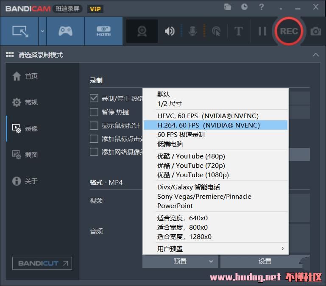Choose 适合宽度, 800x0 preset
The image size is (326, 286).
click(x=215, y=228)
